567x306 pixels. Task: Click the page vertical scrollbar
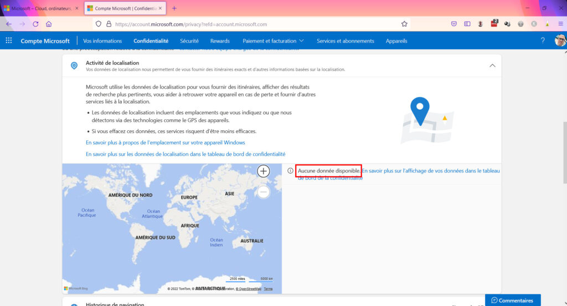pos(564,152)
